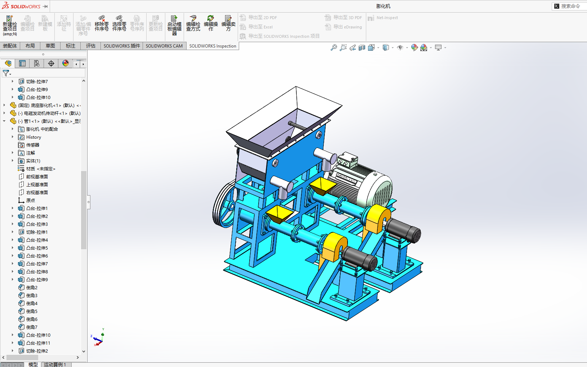Switch to SOLIDWORKS CAM tab
The width and height of the screenshot is (587, 367).
pyautogui.click(x=164, y=46)
